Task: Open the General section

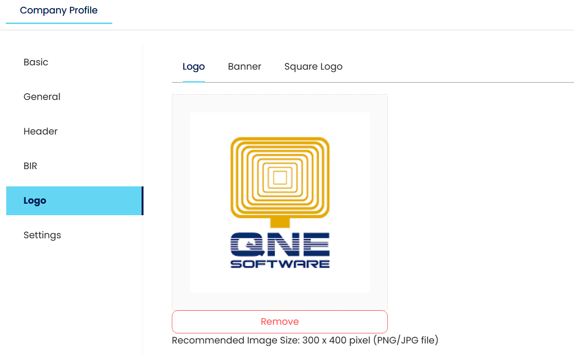Action: [42, 97]
